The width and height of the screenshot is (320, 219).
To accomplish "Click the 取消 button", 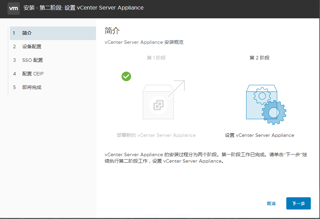I will (271, 203).
